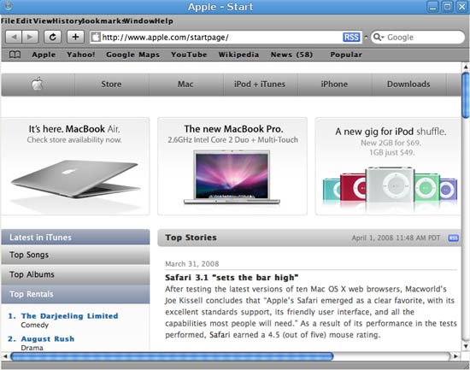
Task: Expand the Top Songs section
Action: click(x=75, y=255)
